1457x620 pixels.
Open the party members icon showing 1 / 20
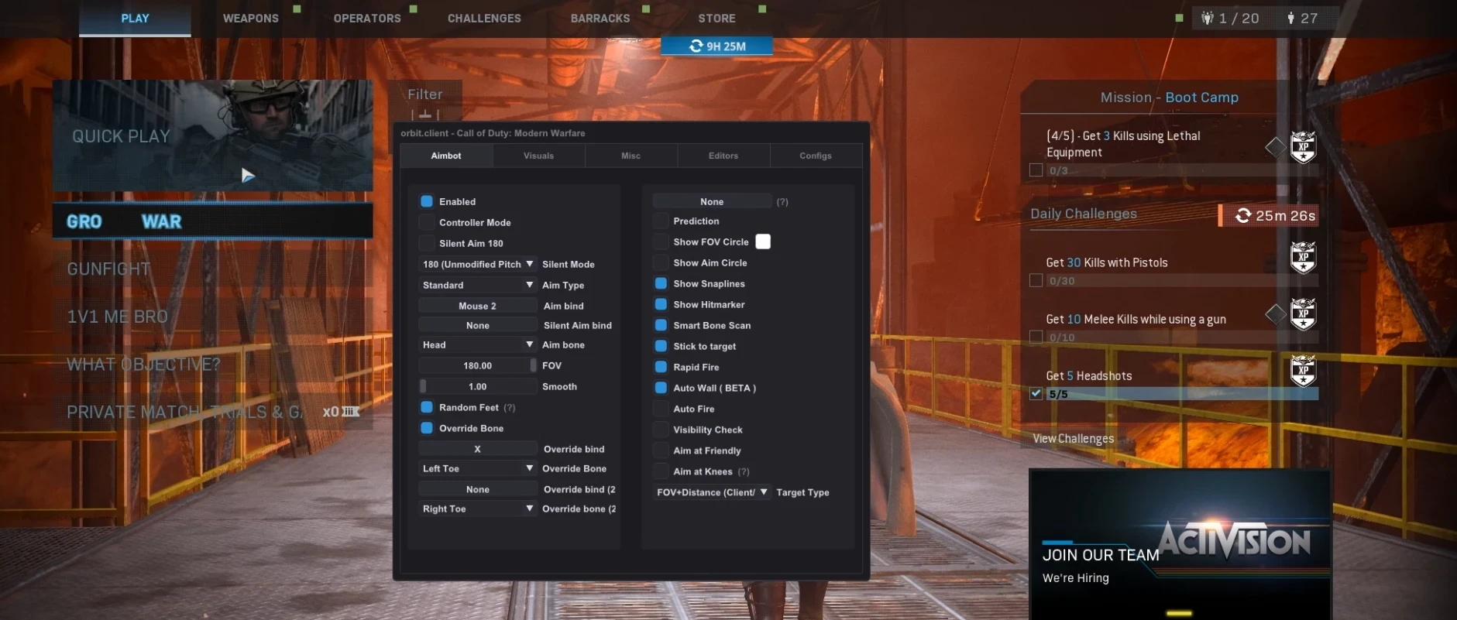1207,18
